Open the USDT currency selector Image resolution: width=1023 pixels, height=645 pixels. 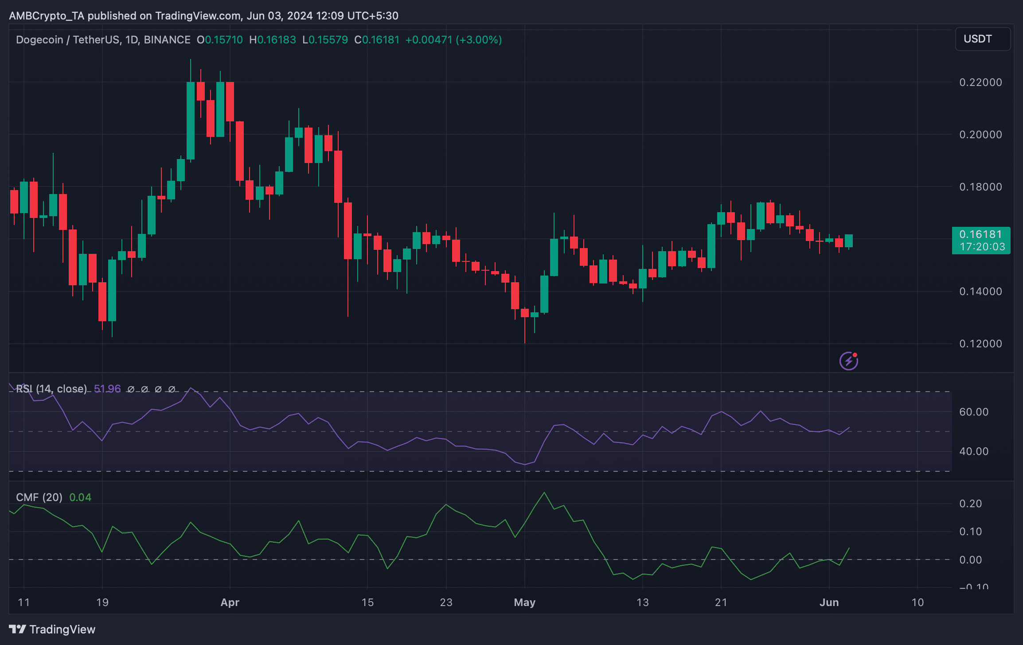[x=982, y=39]
